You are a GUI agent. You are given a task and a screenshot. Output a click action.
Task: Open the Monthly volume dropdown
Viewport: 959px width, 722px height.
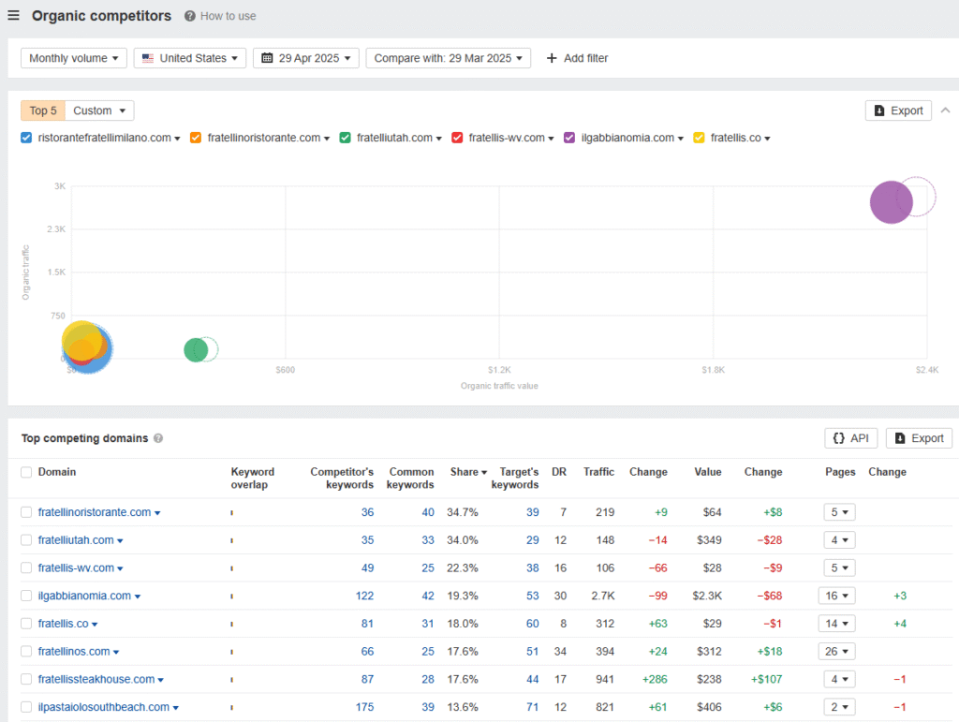73,57
